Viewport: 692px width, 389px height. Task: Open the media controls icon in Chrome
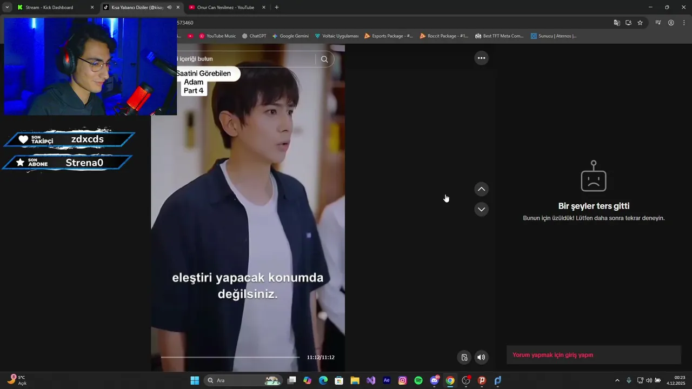[x=658, y=23]
